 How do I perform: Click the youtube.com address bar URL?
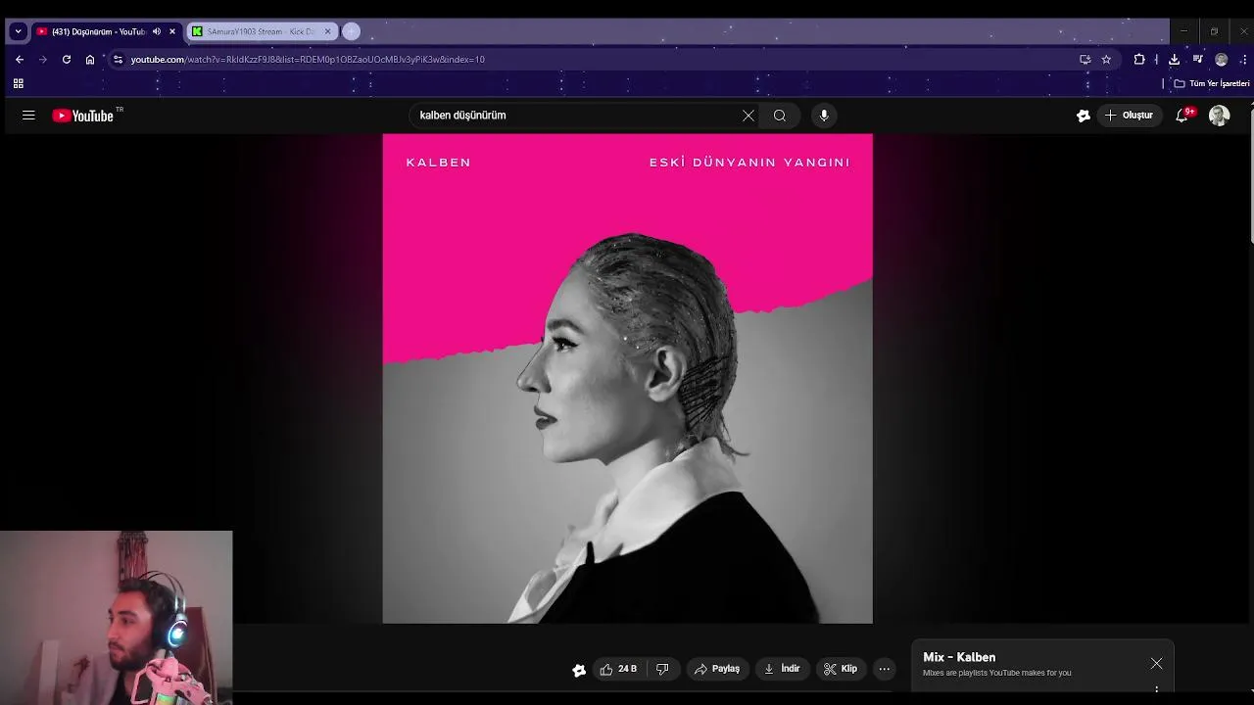click(308, 60)
